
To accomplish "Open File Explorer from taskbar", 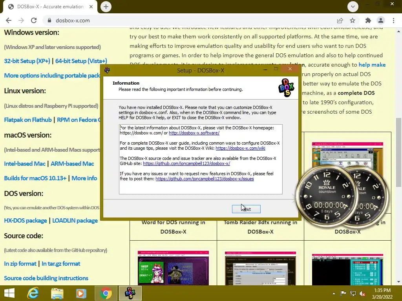I will 57,293.
